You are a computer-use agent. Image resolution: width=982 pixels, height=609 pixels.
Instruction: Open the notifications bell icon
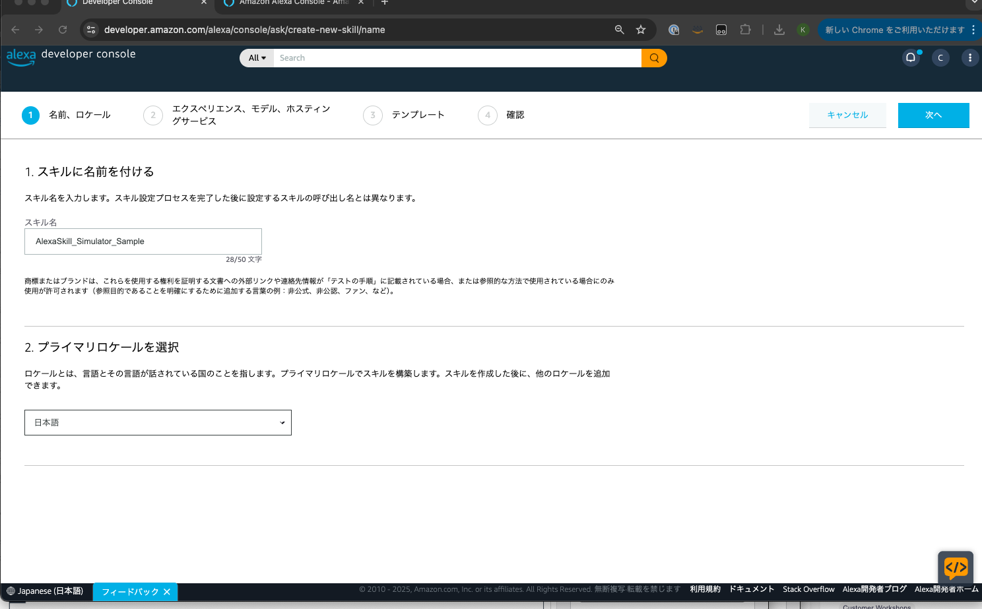point(911,57)
